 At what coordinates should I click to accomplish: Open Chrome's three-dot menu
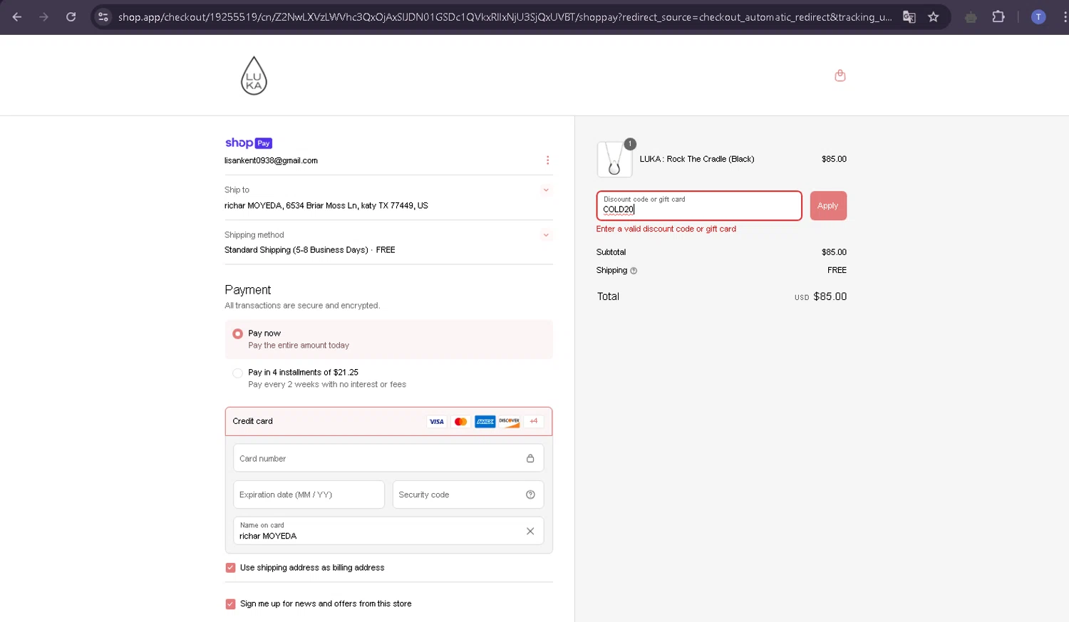coord(1064,17)
